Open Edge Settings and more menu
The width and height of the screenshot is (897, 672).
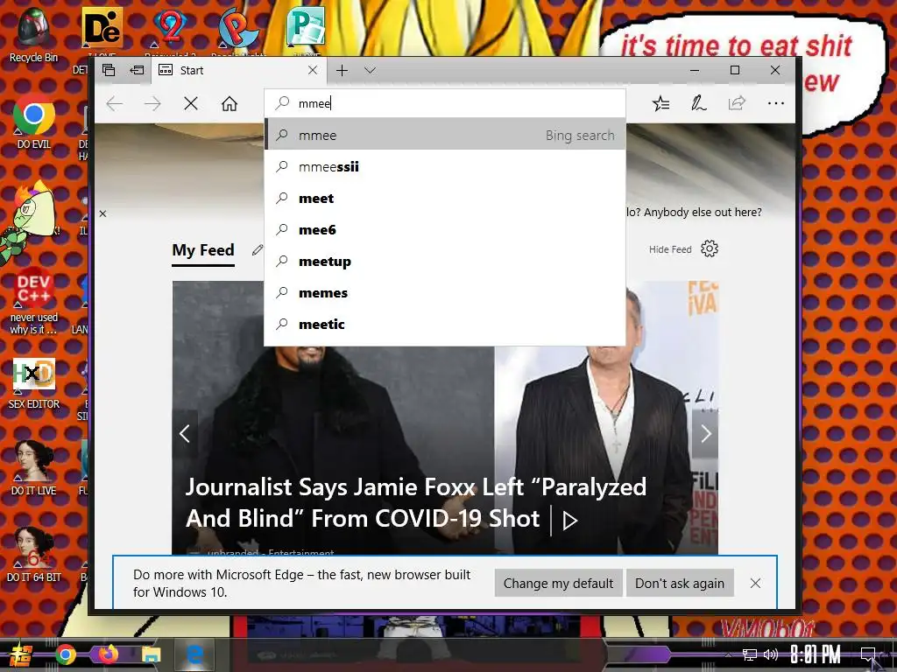[x=776, y=103]
